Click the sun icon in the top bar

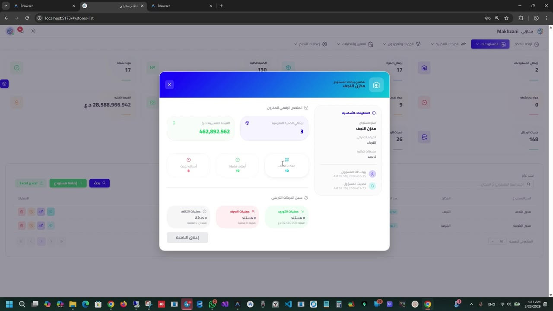33,31
